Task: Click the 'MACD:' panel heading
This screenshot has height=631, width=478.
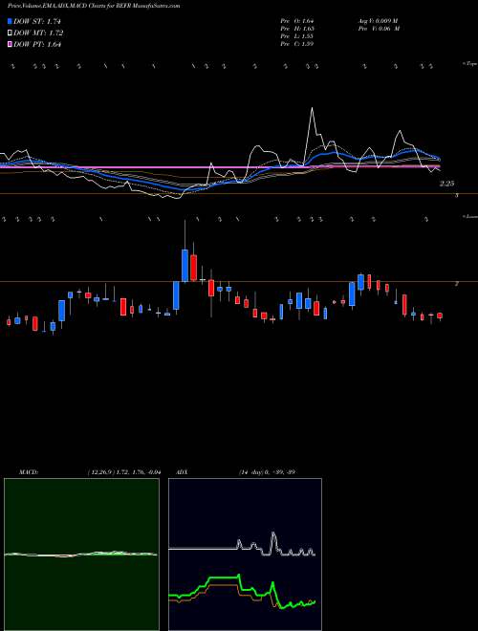Action: coord(29,472)
